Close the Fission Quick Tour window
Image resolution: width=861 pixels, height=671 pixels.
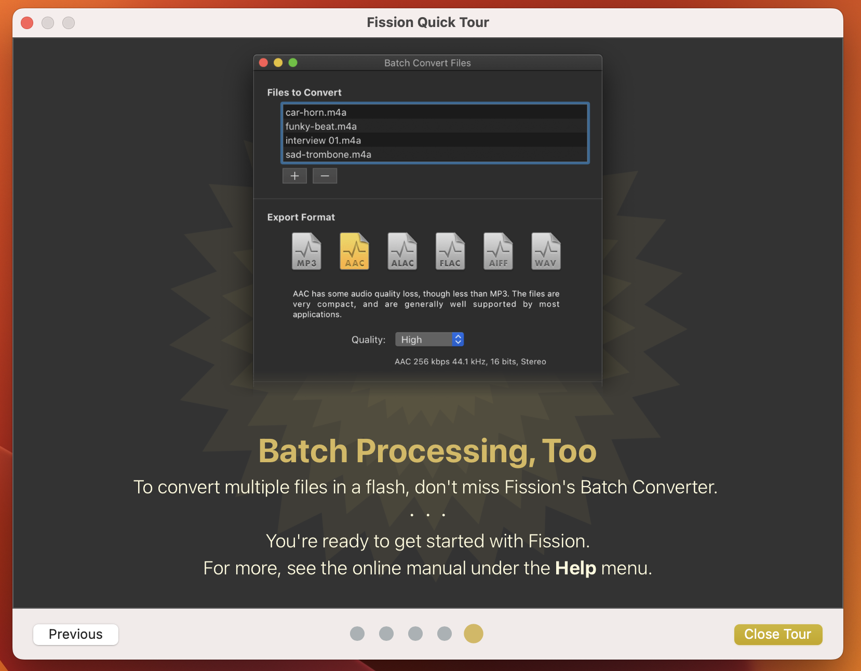coord(27,23)
